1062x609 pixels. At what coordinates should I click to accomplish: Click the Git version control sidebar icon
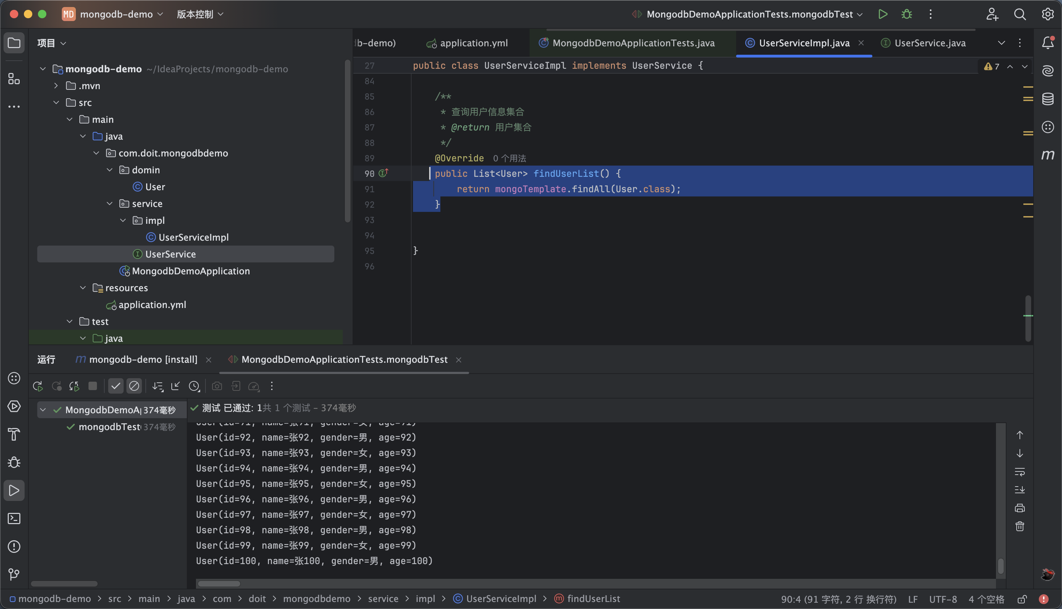tap(14, 574)
